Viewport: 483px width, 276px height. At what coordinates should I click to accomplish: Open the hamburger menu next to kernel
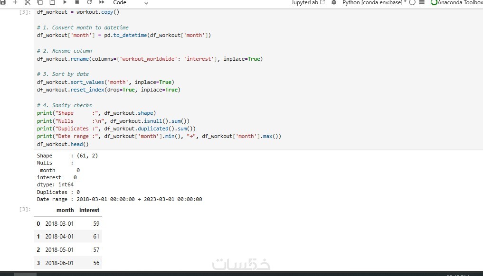pos(422,2)
